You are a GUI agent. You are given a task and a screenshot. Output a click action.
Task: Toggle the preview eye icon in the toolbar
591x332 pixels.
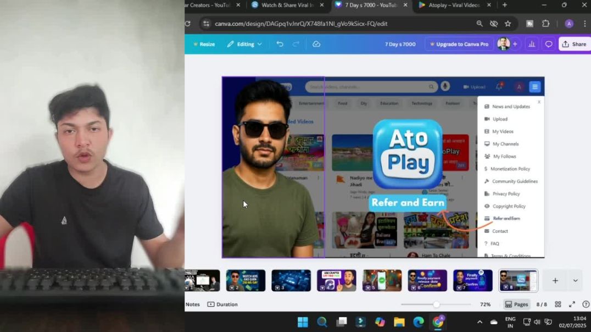click(x=493, y=24)
